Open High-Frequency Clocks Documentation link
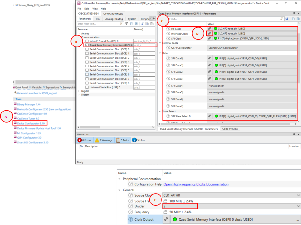The image size is (301, 225). [196, 184]
